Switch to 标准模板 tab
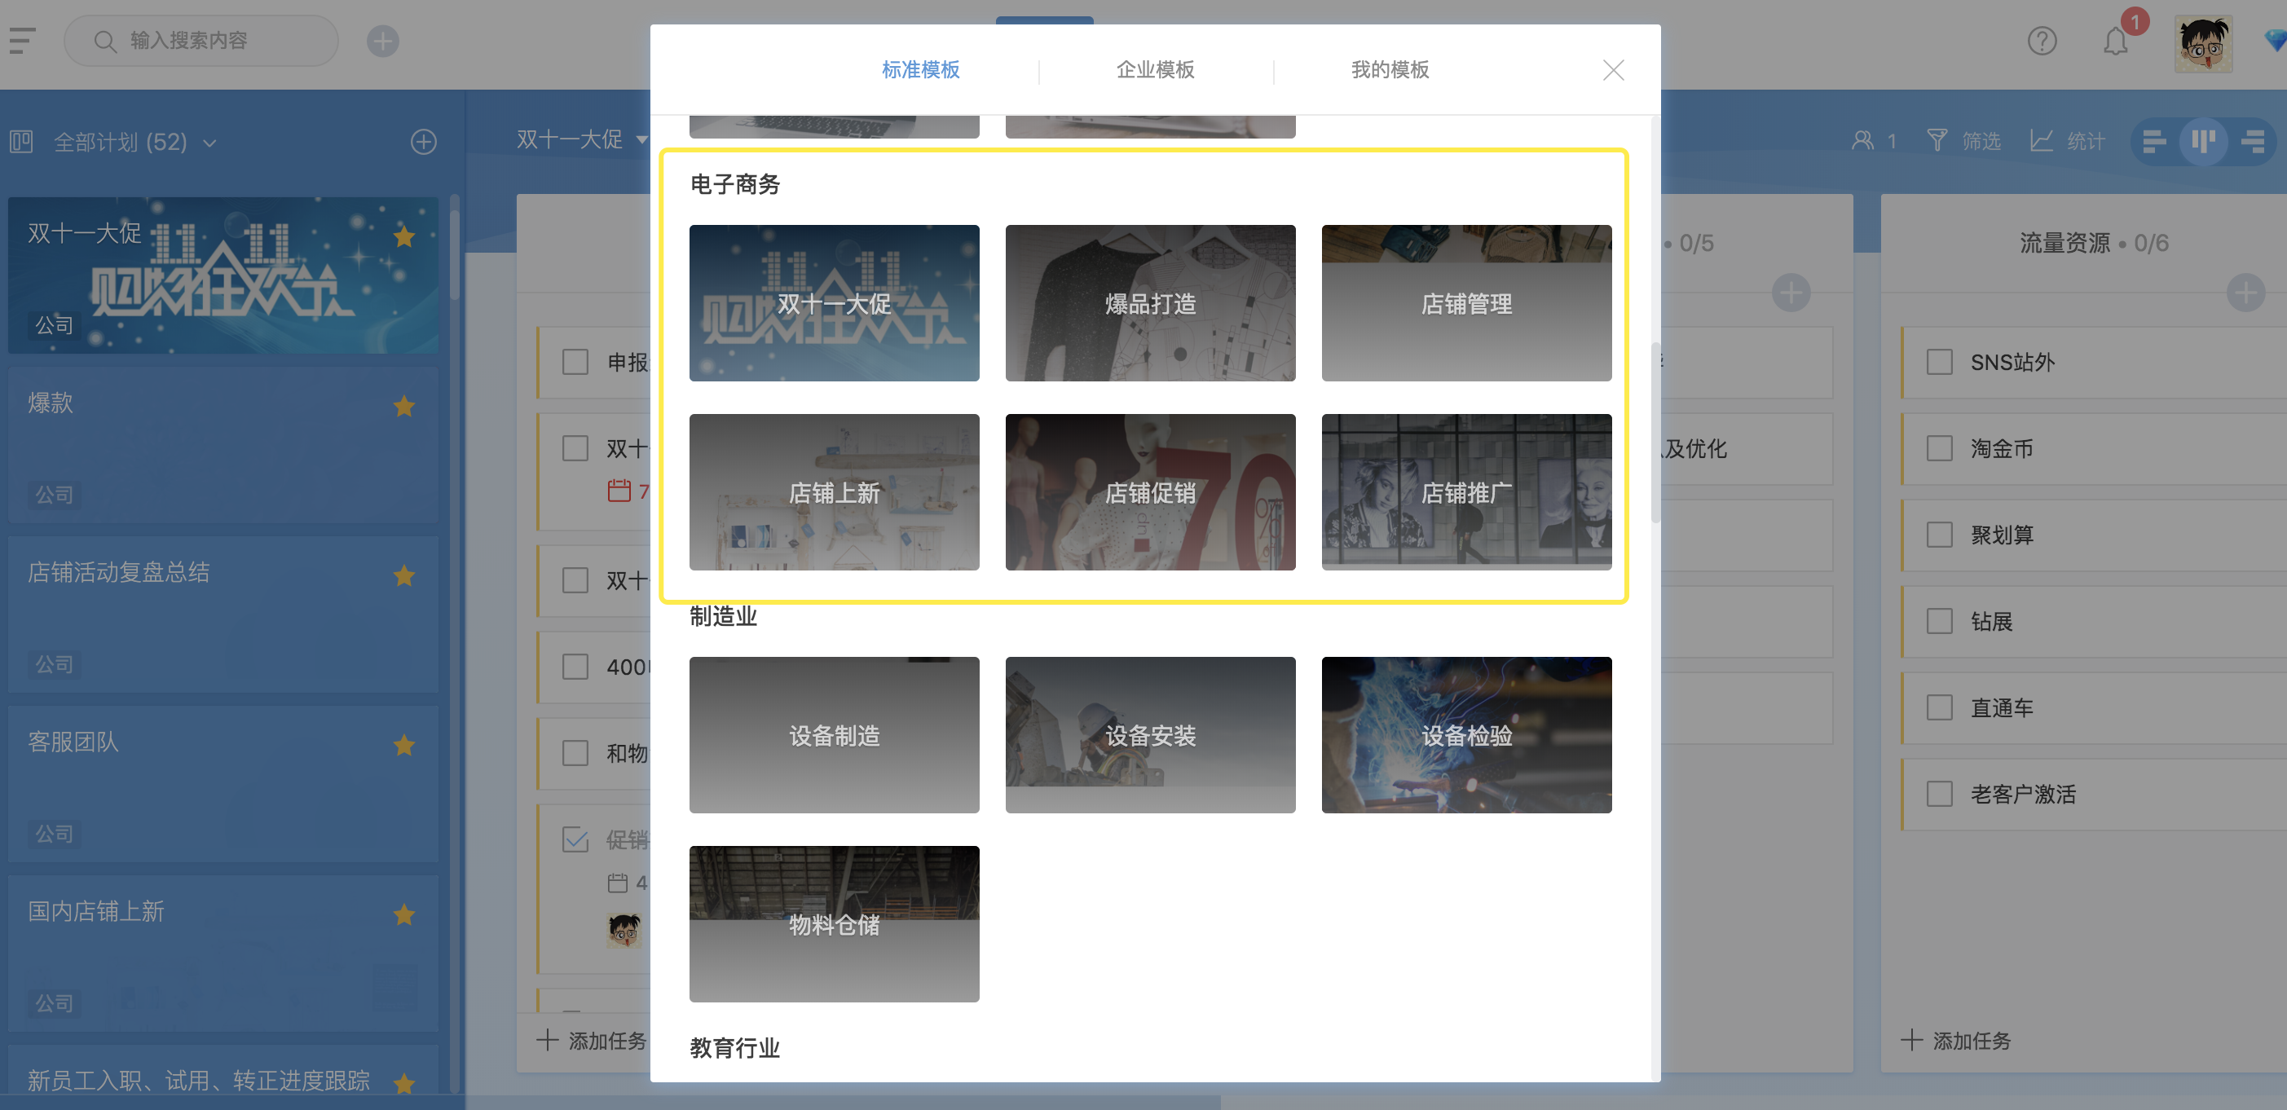Image resolution: width=2287 pixels, height=1110 pixels. point(921,69)
